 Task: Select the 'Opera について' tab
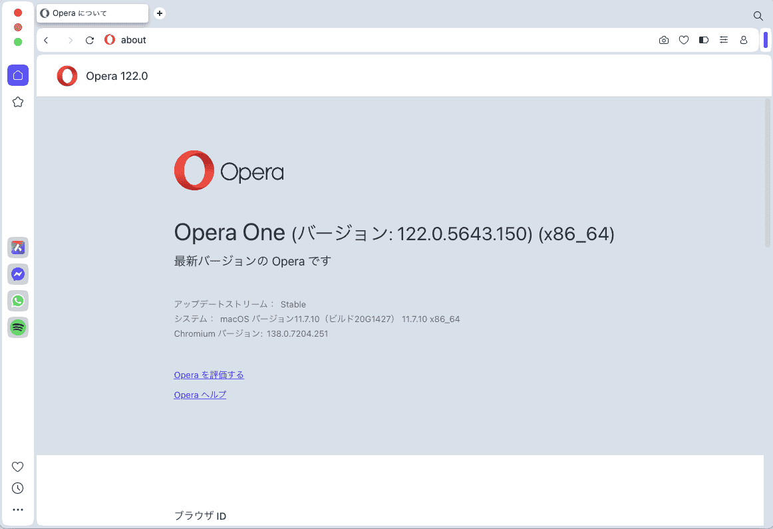[92, 13]
